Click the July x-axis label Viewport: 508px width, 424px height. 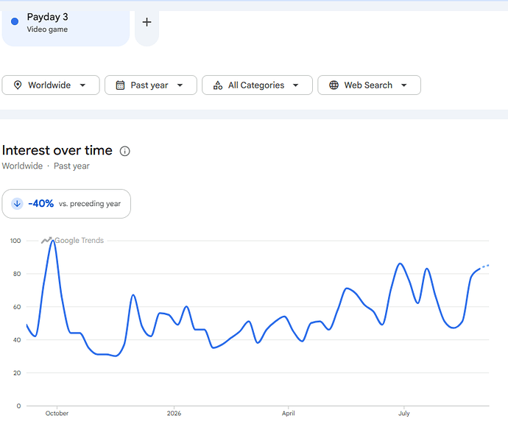pyautogui.click(x=404, y=413)
